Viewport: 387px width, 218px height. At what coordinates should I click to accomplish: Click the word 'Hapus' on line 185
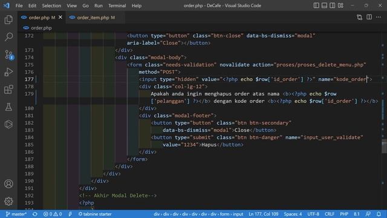pyautogui.click(x=209, y=145)
